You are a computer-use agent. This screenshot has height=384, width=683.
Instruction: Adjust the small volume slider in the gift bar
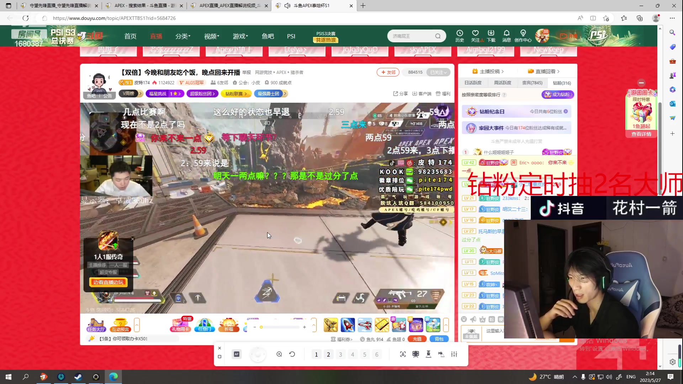coord(279,327)
